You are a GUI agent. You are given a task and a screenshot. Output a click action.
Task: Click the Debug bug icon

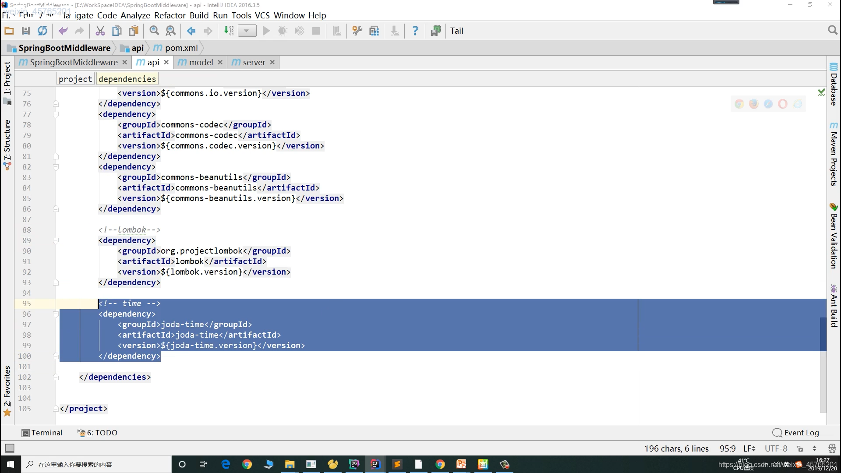[x=283, y=31]
